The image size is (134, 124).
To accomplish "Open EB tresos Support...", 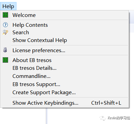I will 64,84.
